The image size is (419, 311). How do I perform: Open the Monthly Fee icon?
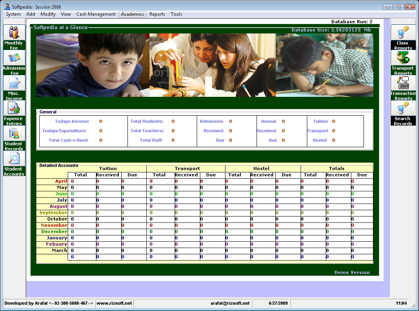[14, 32]
